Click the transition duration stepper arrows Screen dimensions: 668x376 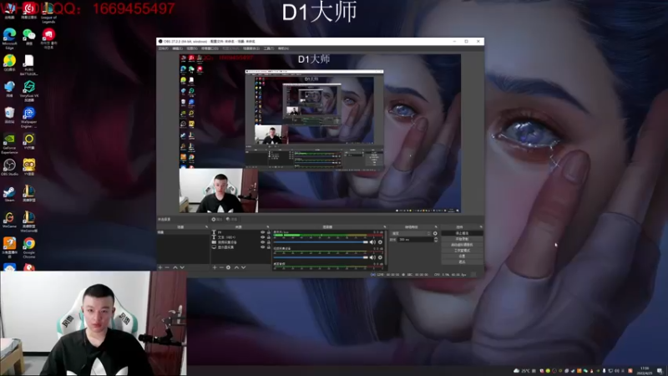[x=435, y=240]
